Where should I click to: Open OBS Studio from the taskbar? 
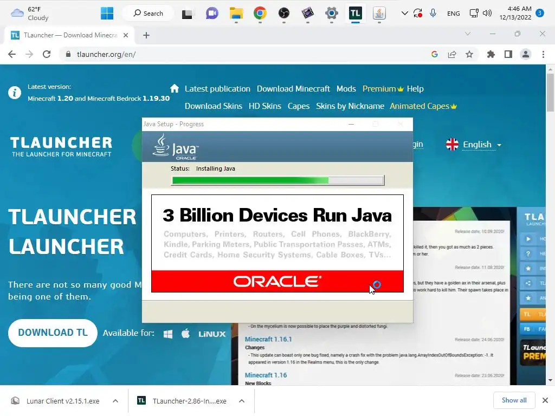284,14
